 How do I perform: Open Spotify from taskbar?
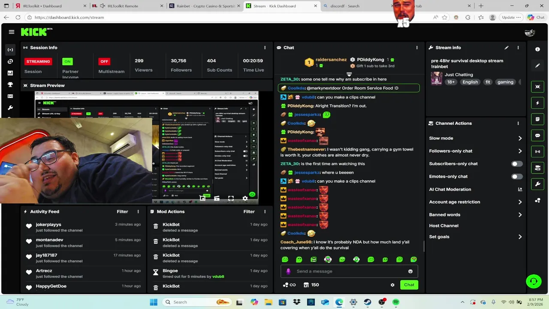tap(396, 302)
